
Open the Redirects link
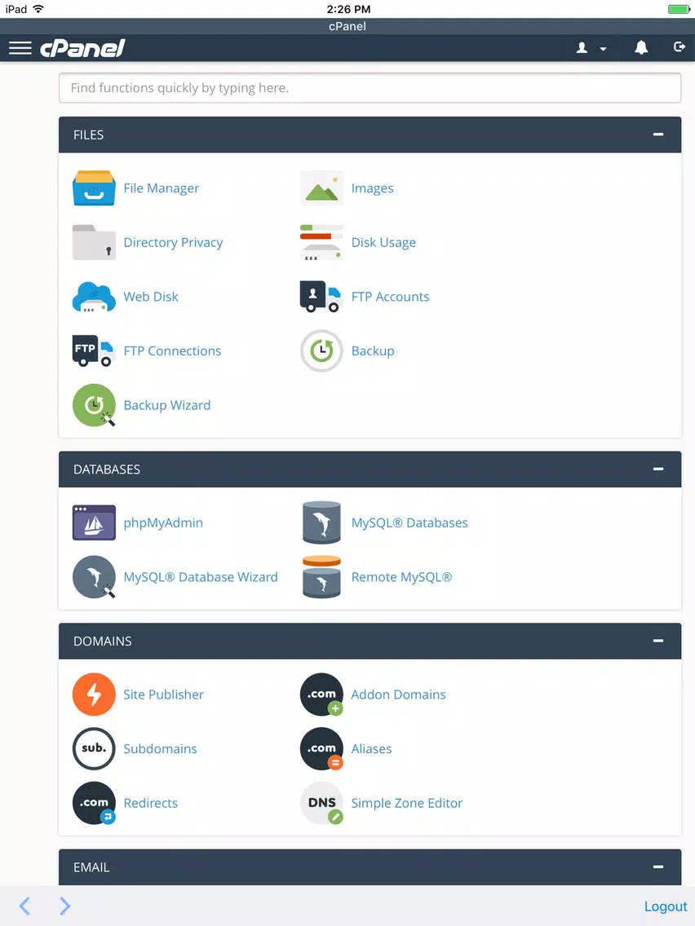click(151, 803)
